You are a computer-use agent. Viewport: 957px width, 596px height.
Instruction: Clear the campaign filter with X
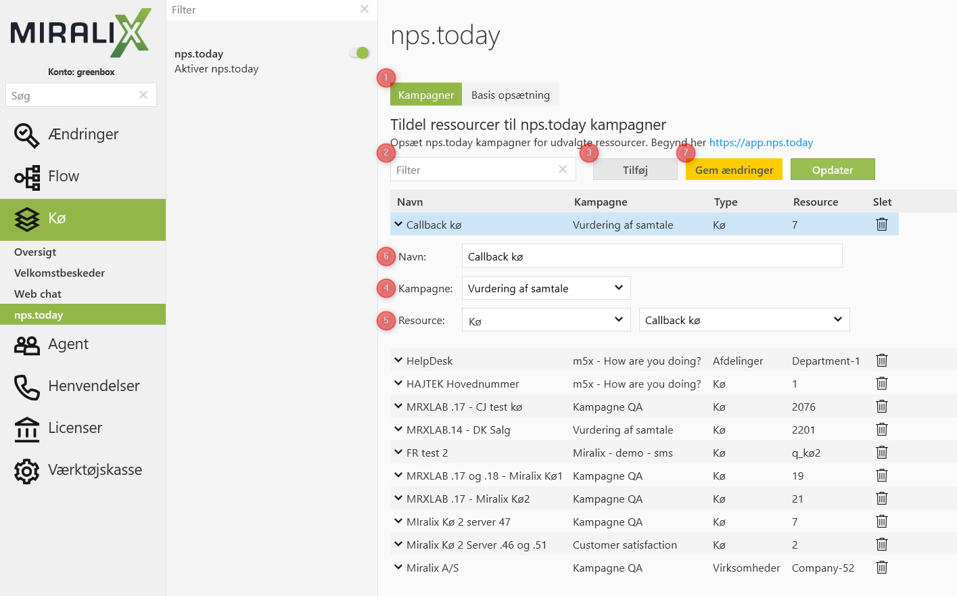click(562, 170)
